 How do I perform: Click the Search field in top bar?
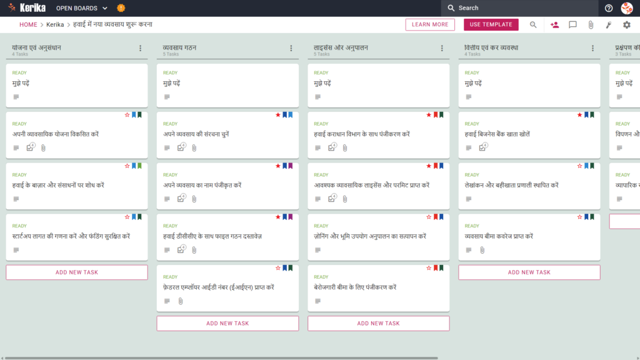click(x=519, y=7)
